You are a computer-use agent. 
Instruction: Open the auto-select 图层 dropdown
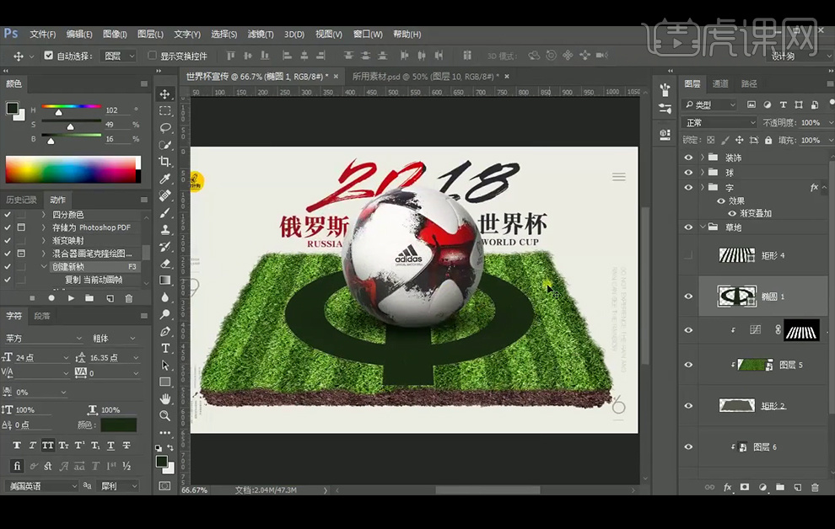click(119, 56)
